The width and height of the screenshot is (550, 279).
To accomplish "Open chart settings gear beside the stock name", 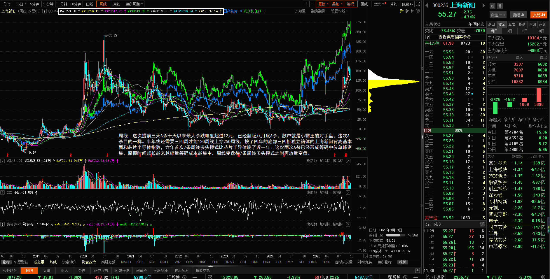I will tap(50, 11).
